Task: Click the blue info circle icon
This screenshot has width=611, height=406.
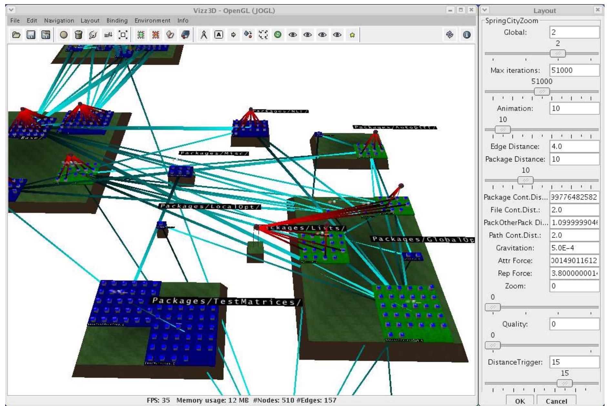Action: point(466,35)
